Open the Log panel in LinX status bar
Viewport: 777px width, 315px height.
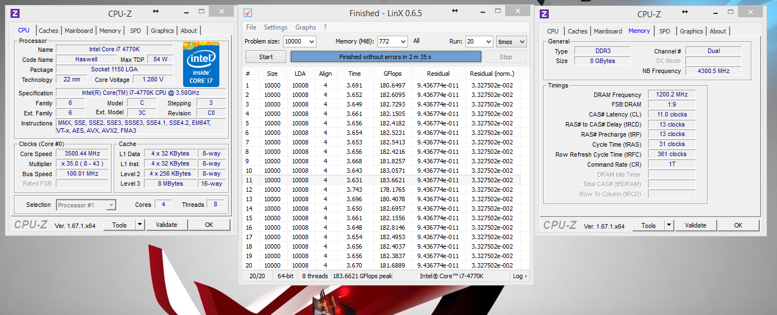pyautogui.click(x=519, y=276)
